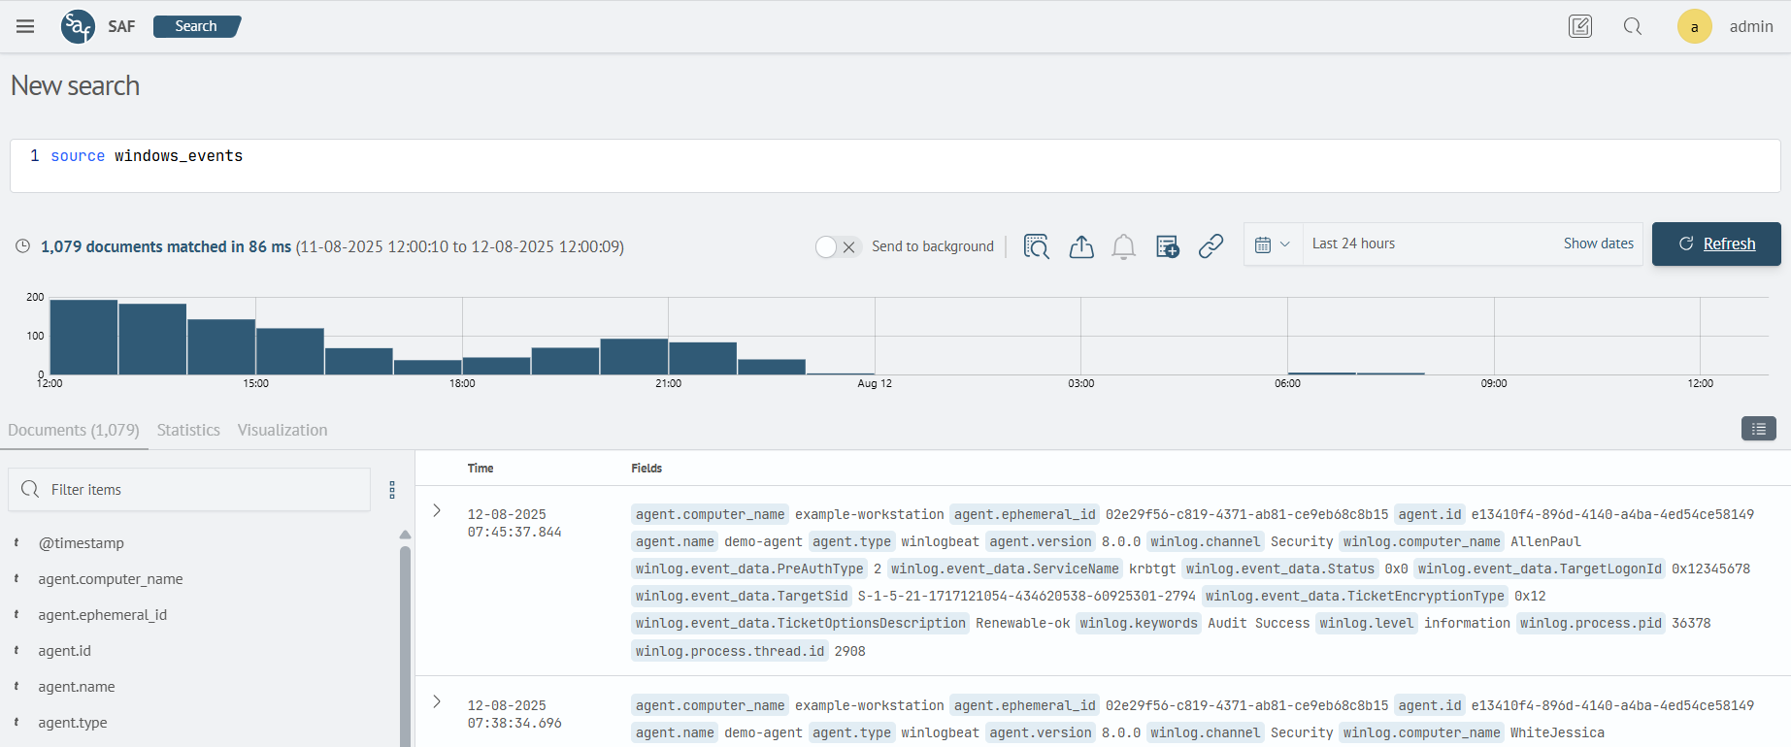Click the Fields column header
The width and height of the screenshot is (1791, 747).
(x=647, y=468)
